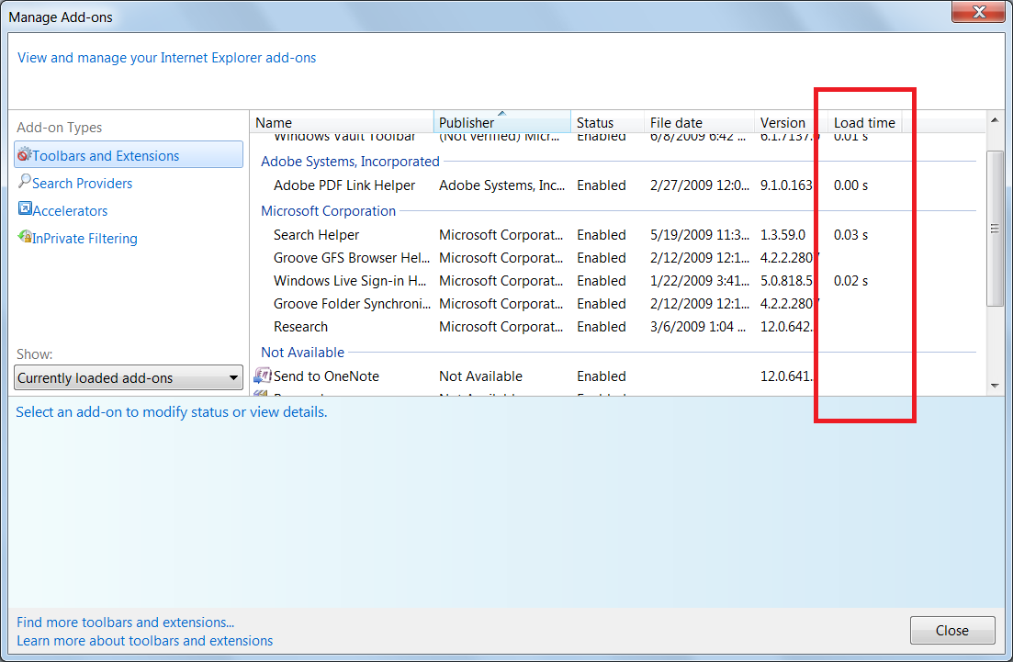Click the scroll up arrow in add-on list

(995, 120)
